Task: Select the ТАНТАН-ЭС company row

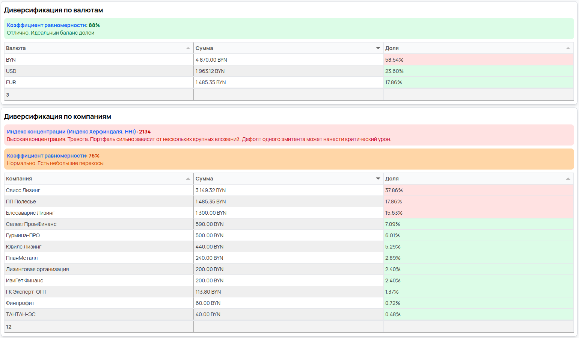Action: click(21, 314)
